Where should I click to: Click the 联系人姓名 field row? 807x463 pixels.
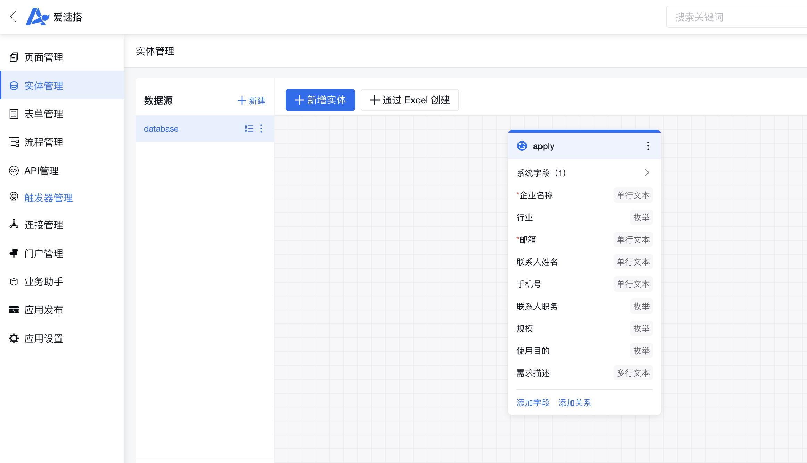coord(585,262)
